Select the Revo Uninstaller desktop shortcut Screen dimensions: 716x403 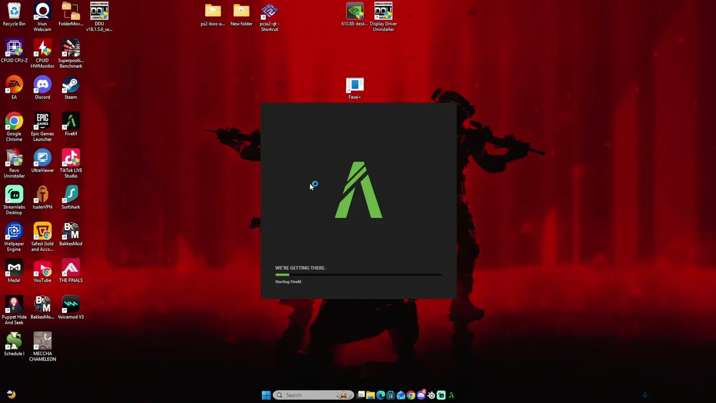click(x=14, y=164)
